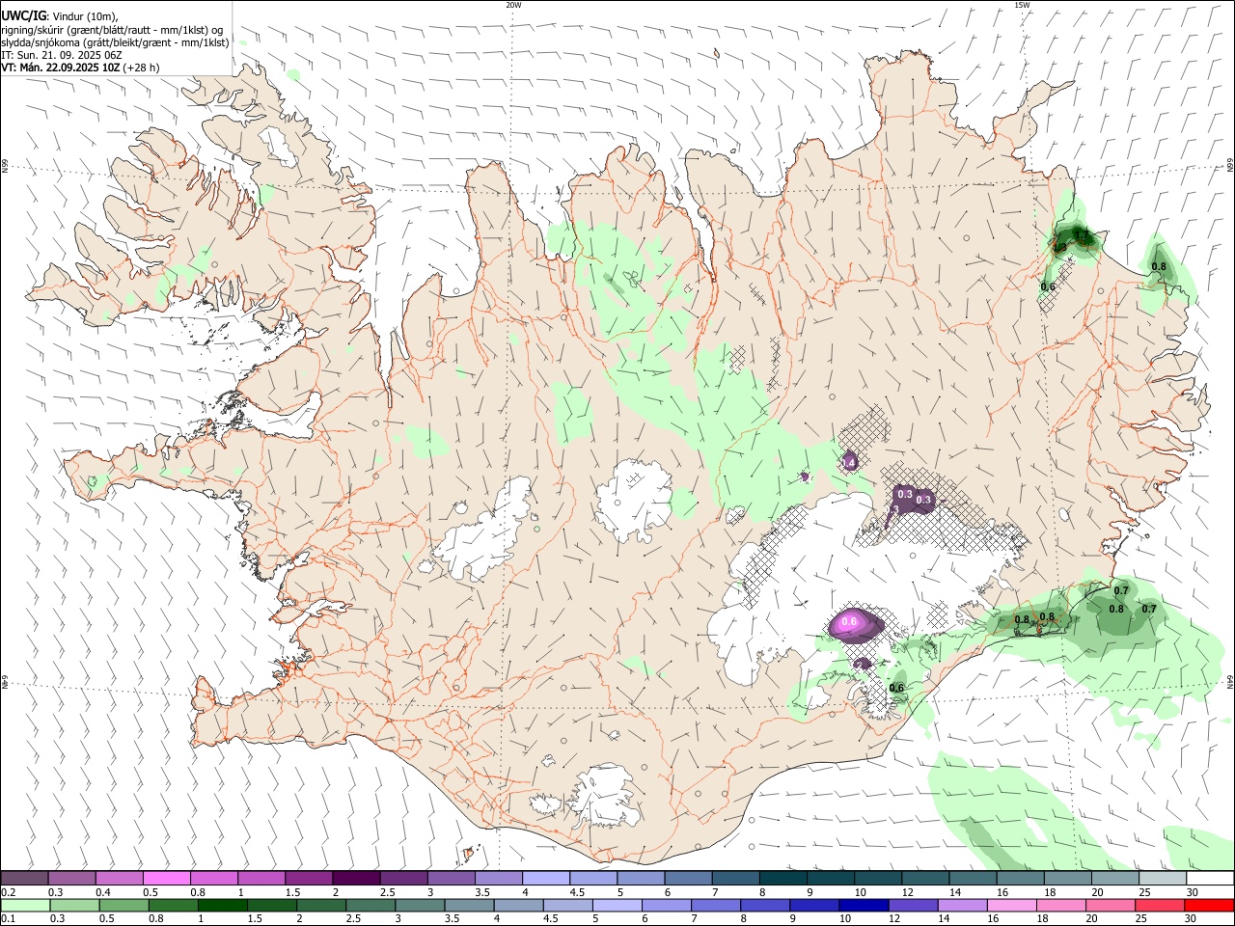Pick the dark purple snow swatch between 2 and 2.5
The height and width of the screenshot is (926, 1235).
[x=356, y=878]
